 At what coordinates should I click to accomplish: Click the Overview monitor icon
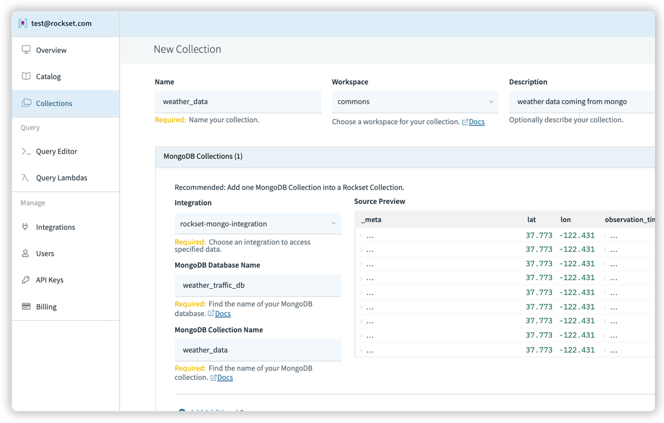(26, 50)
